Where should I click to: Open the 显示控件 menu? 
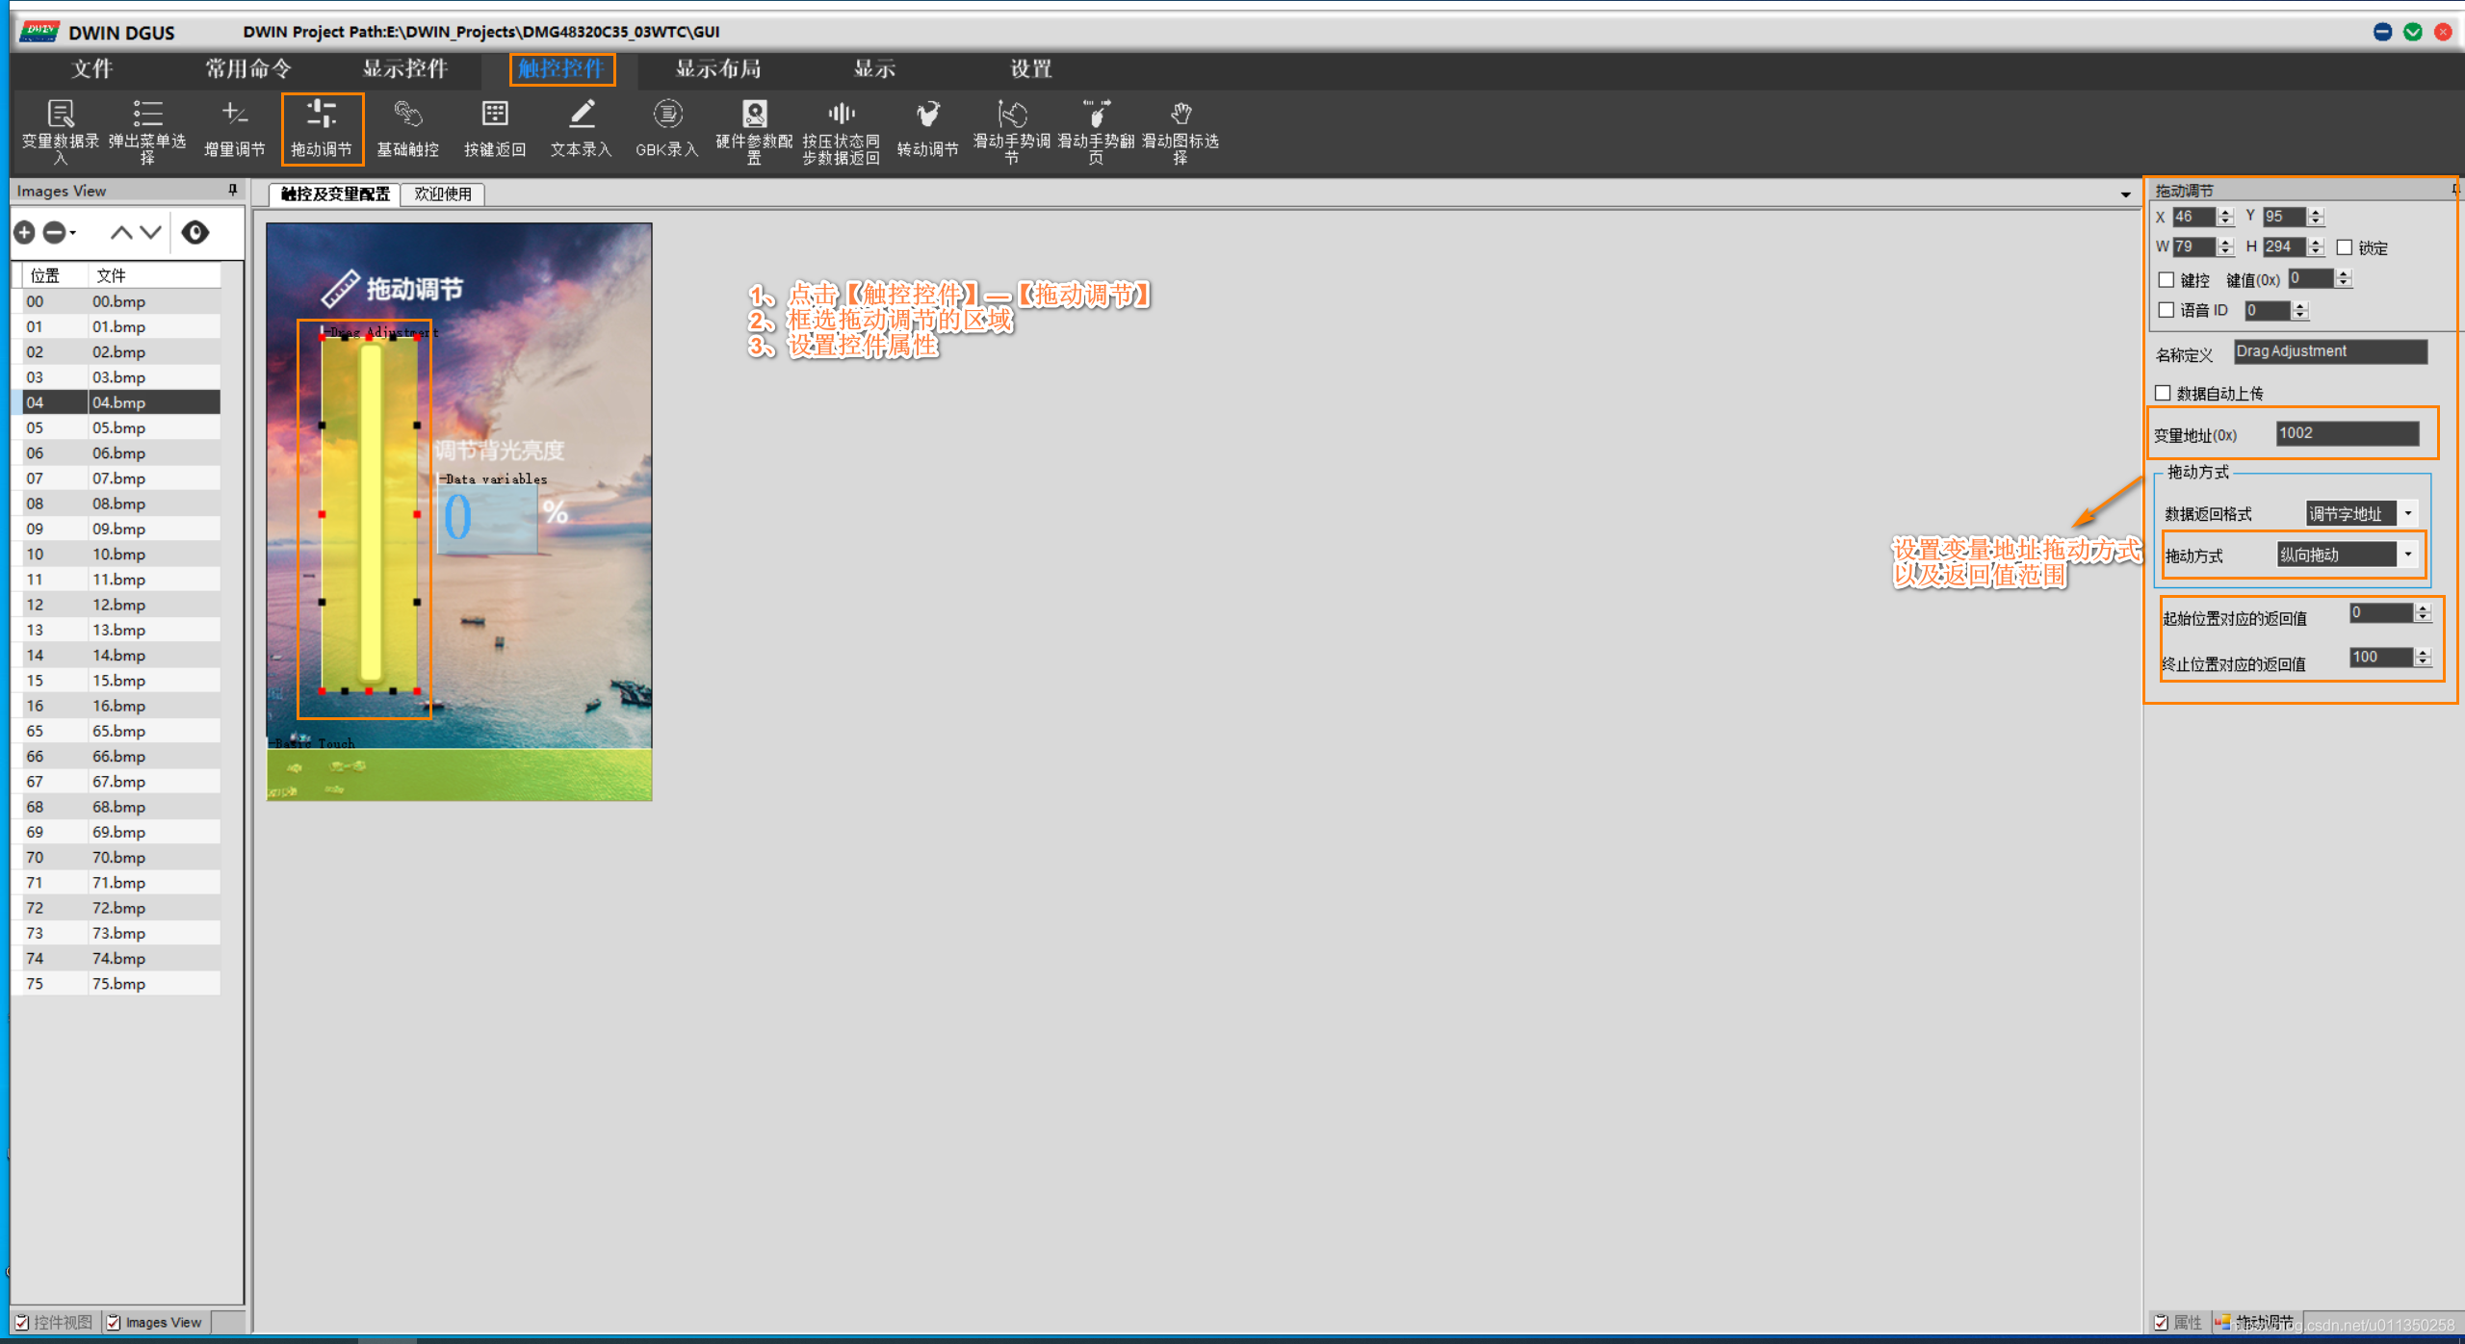405,68
